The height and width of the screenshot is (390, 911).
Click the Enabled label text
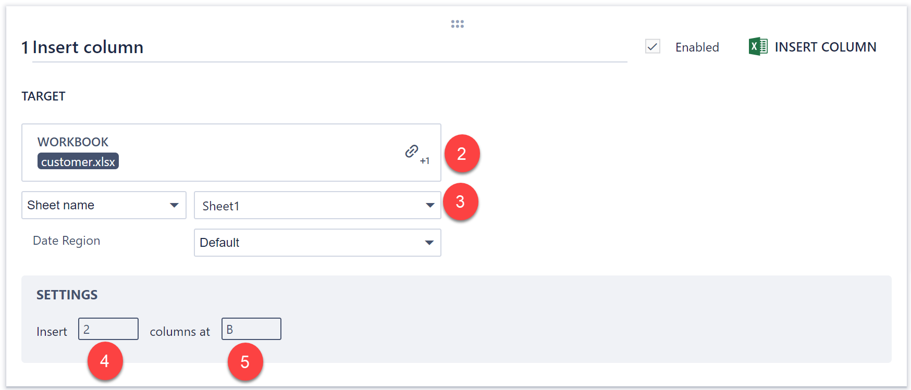(697, 47)
